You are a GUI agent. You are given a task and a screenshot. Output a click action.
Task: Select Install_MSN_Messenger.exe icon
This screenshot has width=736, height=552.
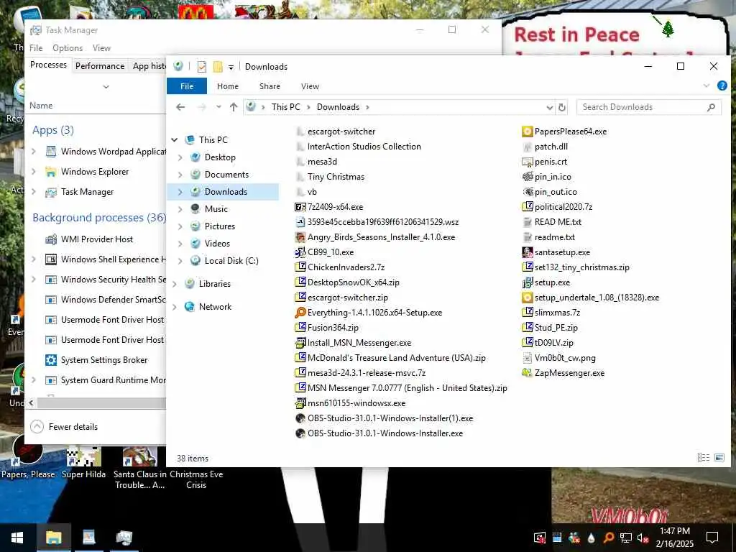pyautogui.click(x=300, y=343)
